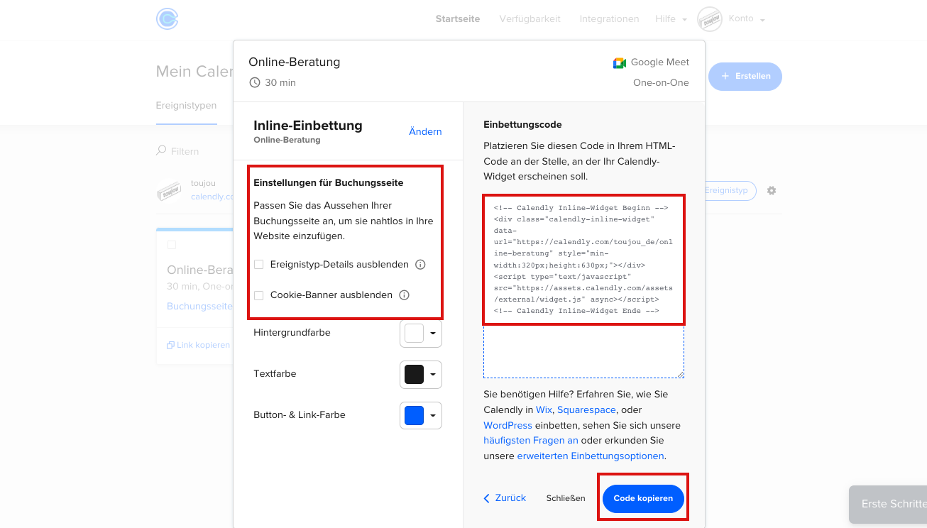Screen dimensions: 927x528
Task: Click white Hintergrundfarbe swatch
Action: point(414,333)
